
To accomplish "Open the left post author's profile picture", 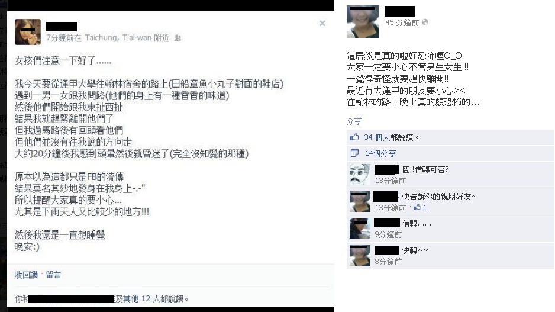I will [28, 32].
